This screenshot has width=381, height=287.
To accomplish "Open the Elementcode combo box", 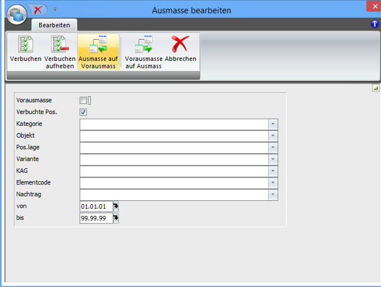I will 179,183.
